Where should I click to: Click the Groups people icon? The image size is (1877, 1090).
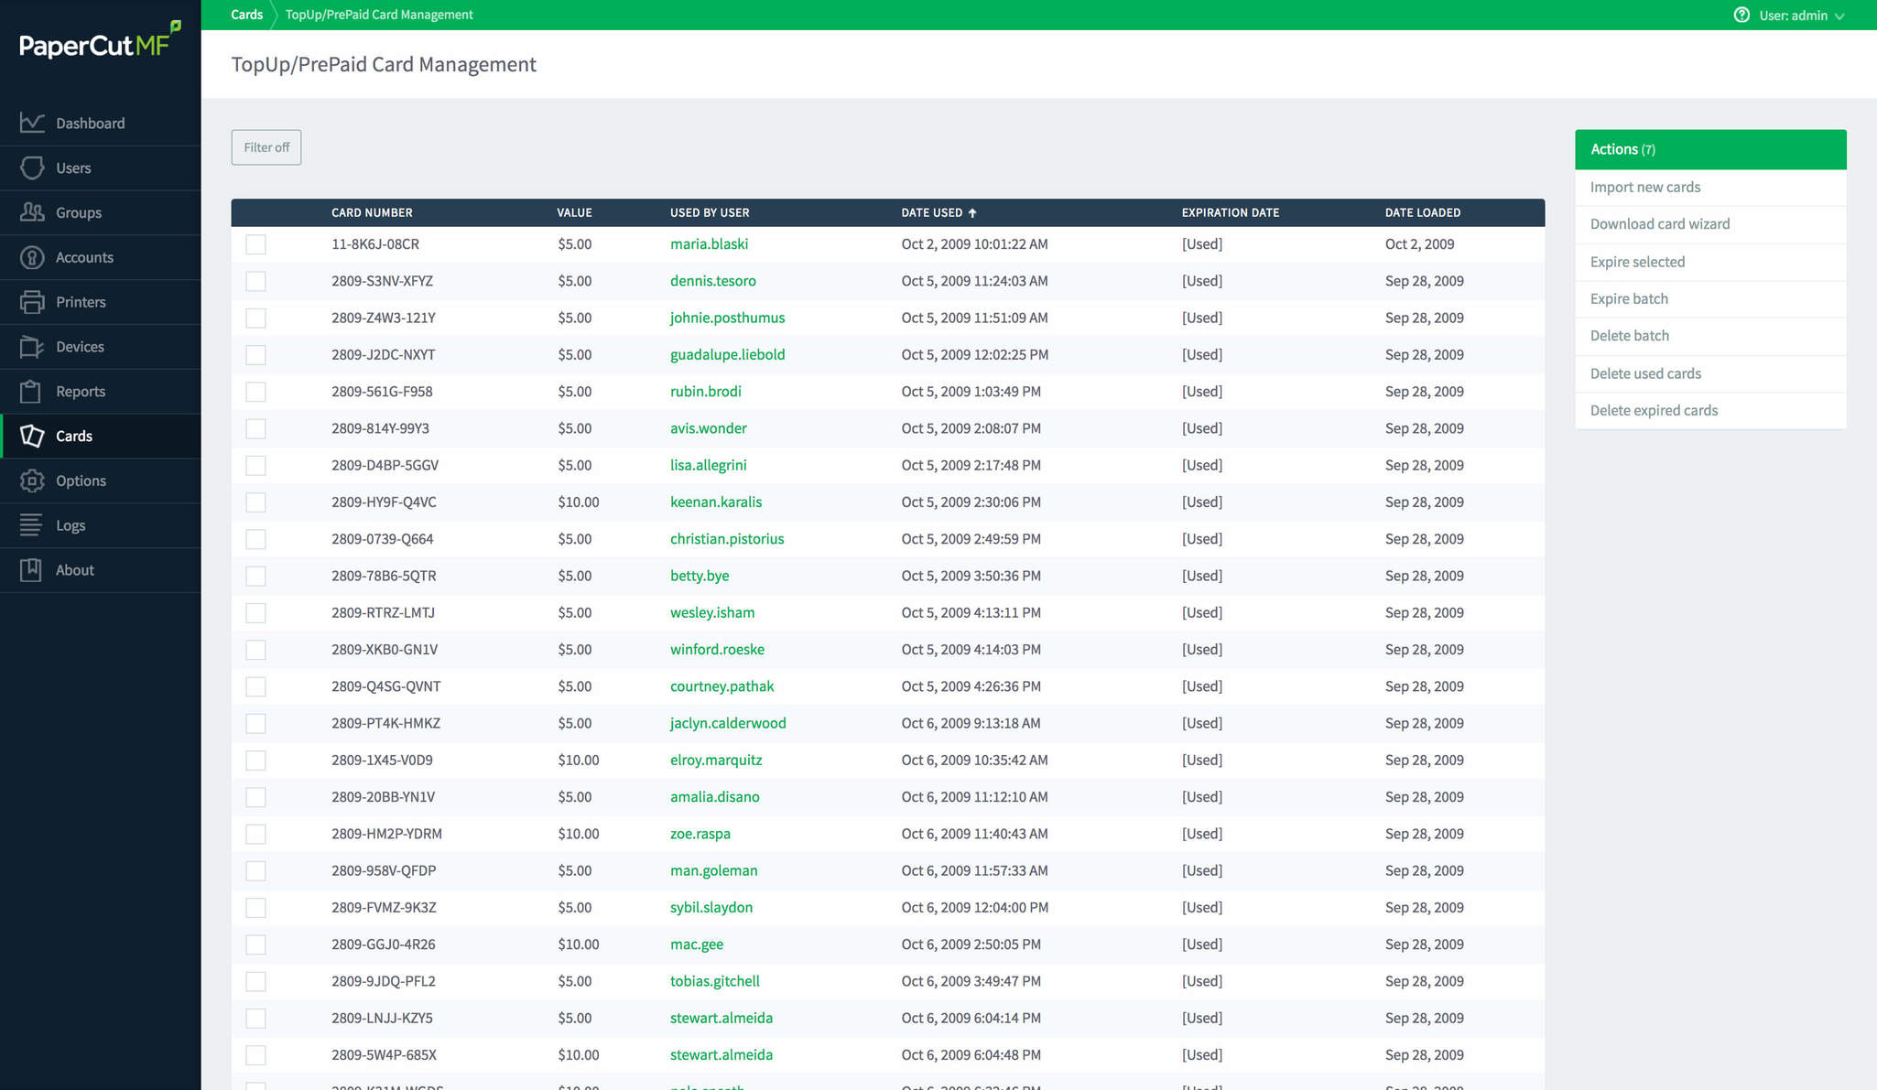(x=32, y=212)
